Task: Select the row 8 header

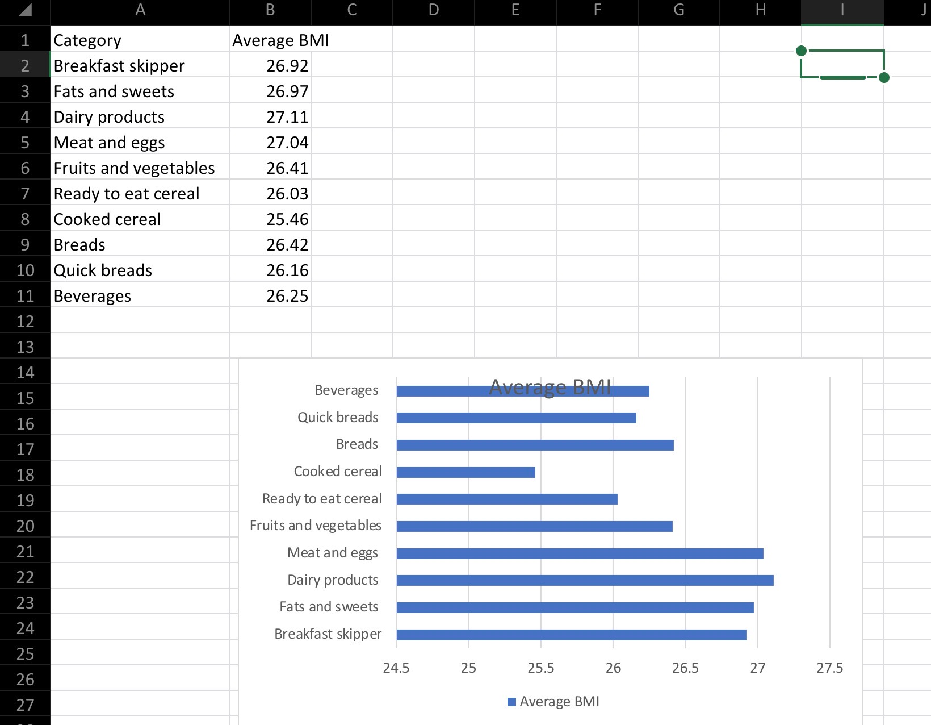Action: pos(25,219)
